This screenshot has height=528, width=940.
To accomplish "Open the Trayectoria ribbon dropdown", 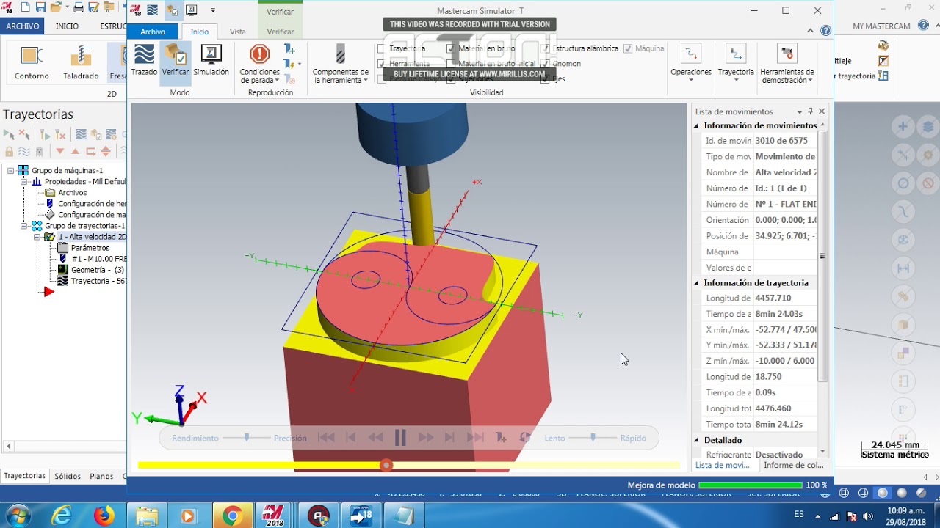I will click(736, 62).
